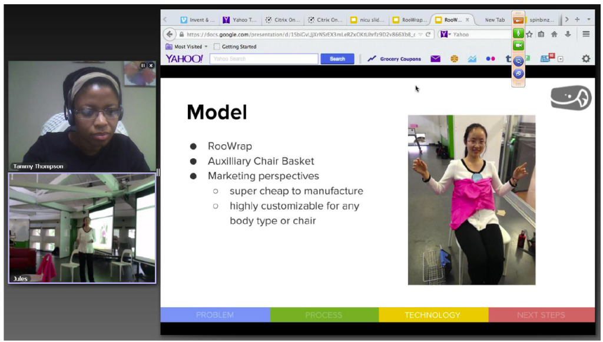603x342 pixels.
Task: Pause Tammy Thompson's webcam feed
Action: pyautogui.click(x=143, y=66)
